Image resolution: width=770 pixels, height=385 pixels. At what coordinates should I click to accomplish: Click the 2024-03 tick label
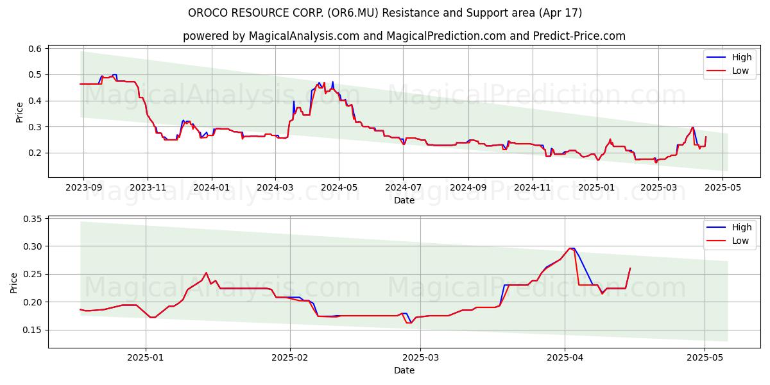275,187
